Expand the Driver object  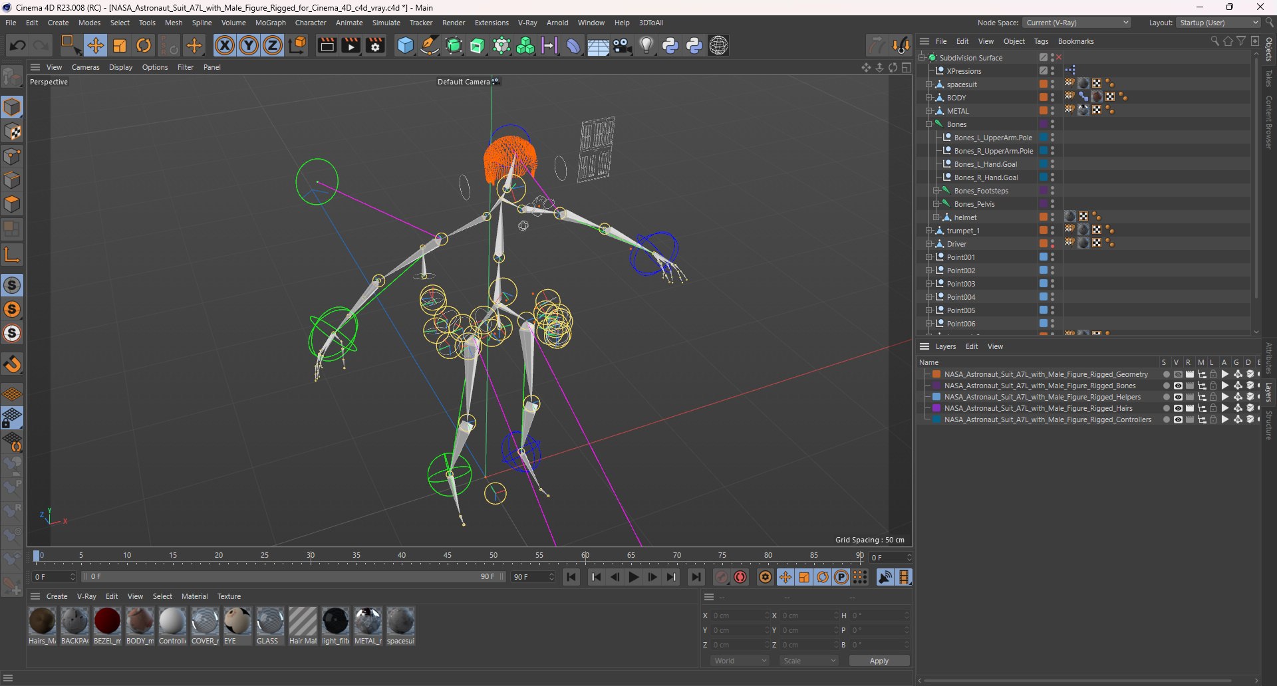(929, 244)
